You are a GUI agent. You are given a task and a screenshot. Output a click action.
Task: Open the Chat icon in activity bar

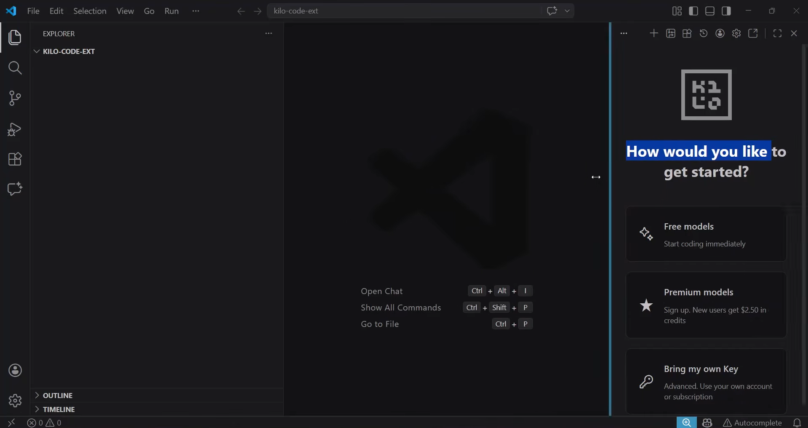coord(15,189)
